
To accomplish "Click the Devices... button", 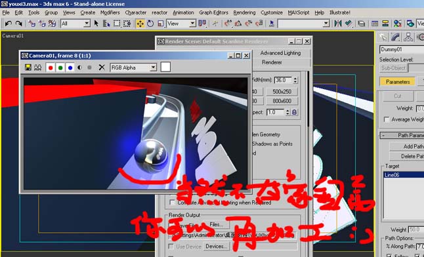I will 216,247.
